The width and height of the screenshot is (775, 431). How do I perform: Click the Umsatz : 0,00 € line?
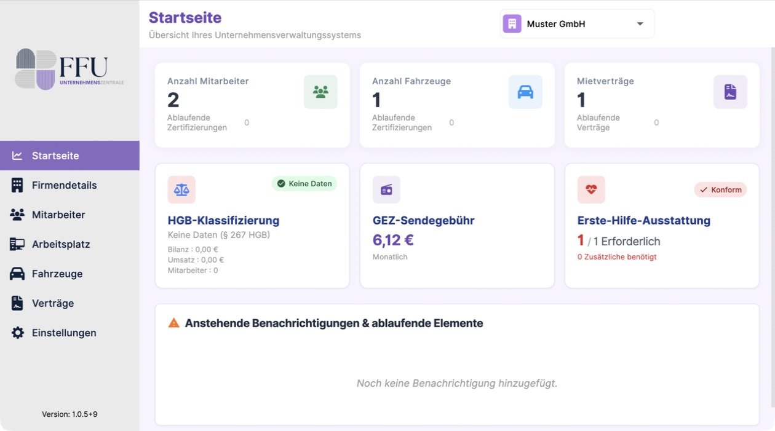(196, 260)
